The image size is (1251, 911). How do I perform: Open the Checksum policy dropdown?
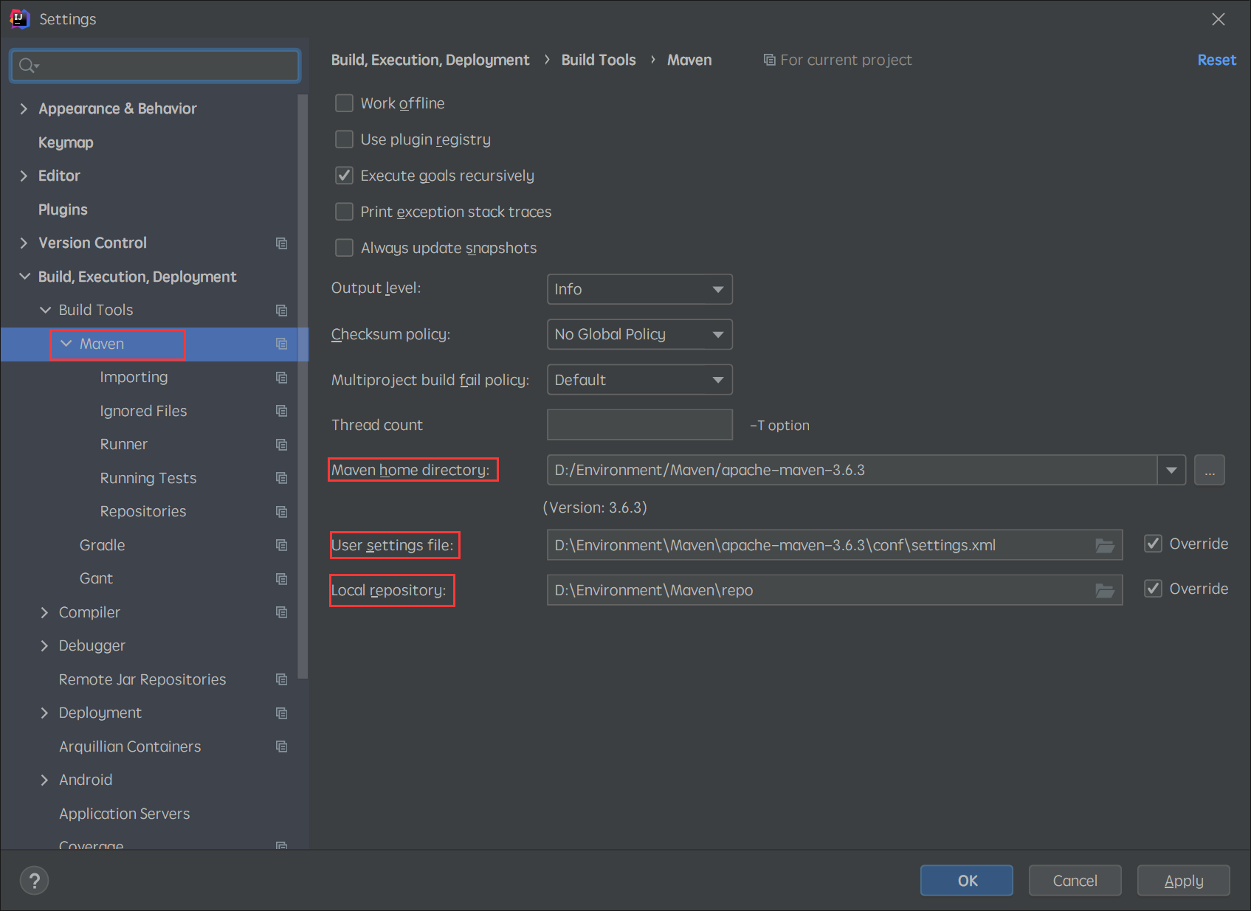coord(639,334)
